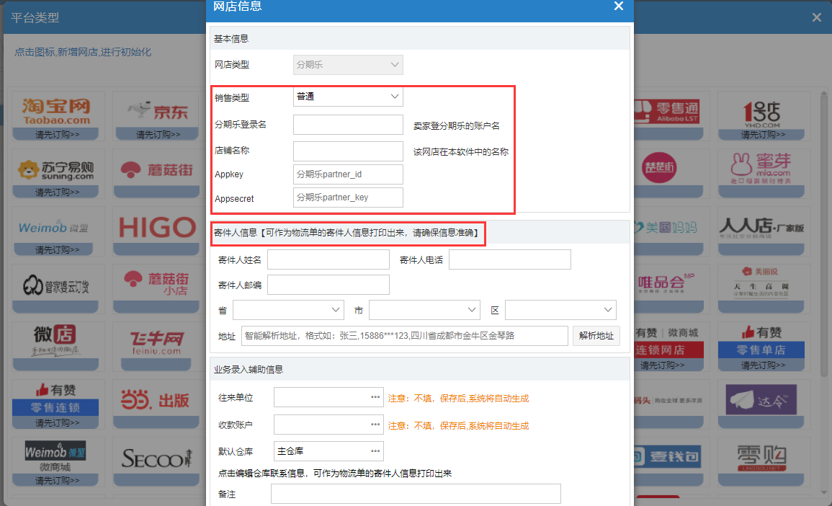Click the 有赞 零售连锁 platform icon
This screenshot has width=832, height=506.
coord(55,399)
